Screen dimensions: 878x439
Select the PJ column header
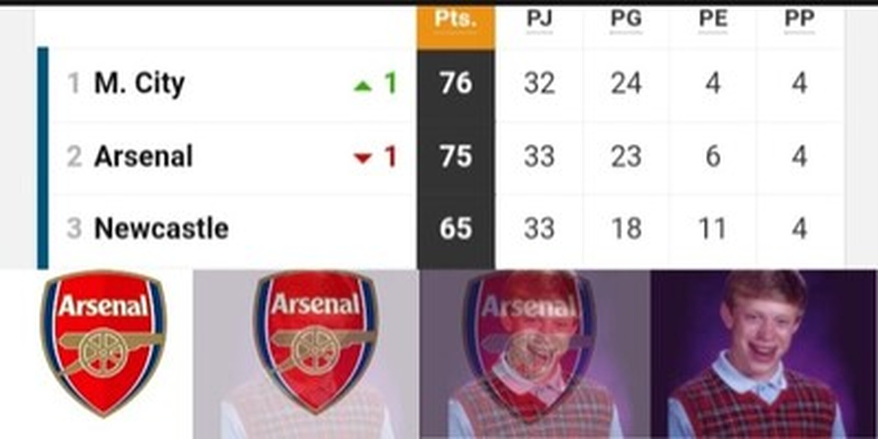point(539,19)
